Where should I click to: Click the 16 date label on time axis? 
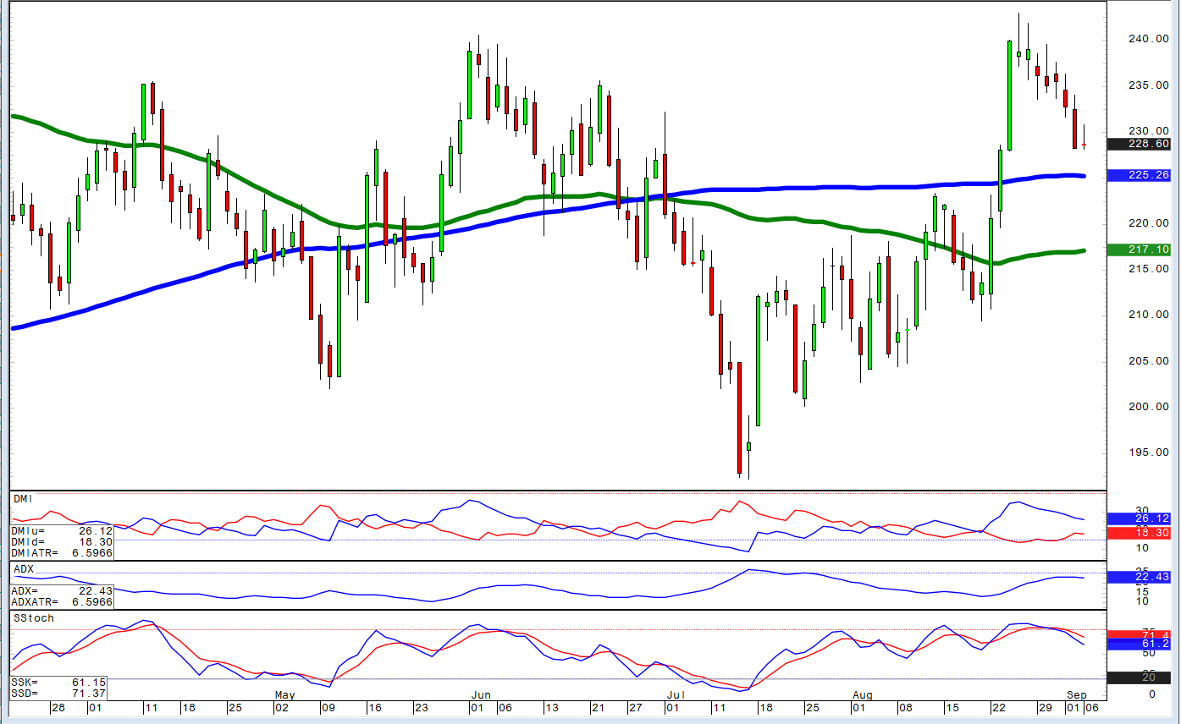[x=374, y=708]
